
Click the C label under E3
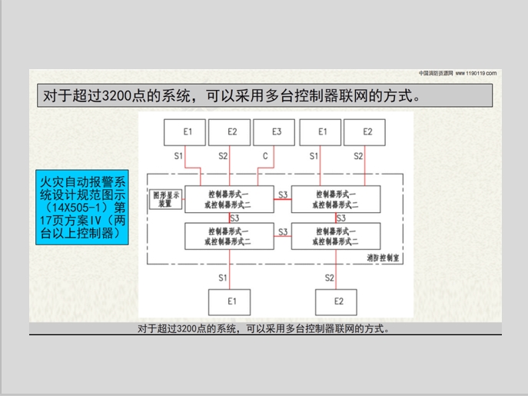pyautogui.click(x=264, y=156)
